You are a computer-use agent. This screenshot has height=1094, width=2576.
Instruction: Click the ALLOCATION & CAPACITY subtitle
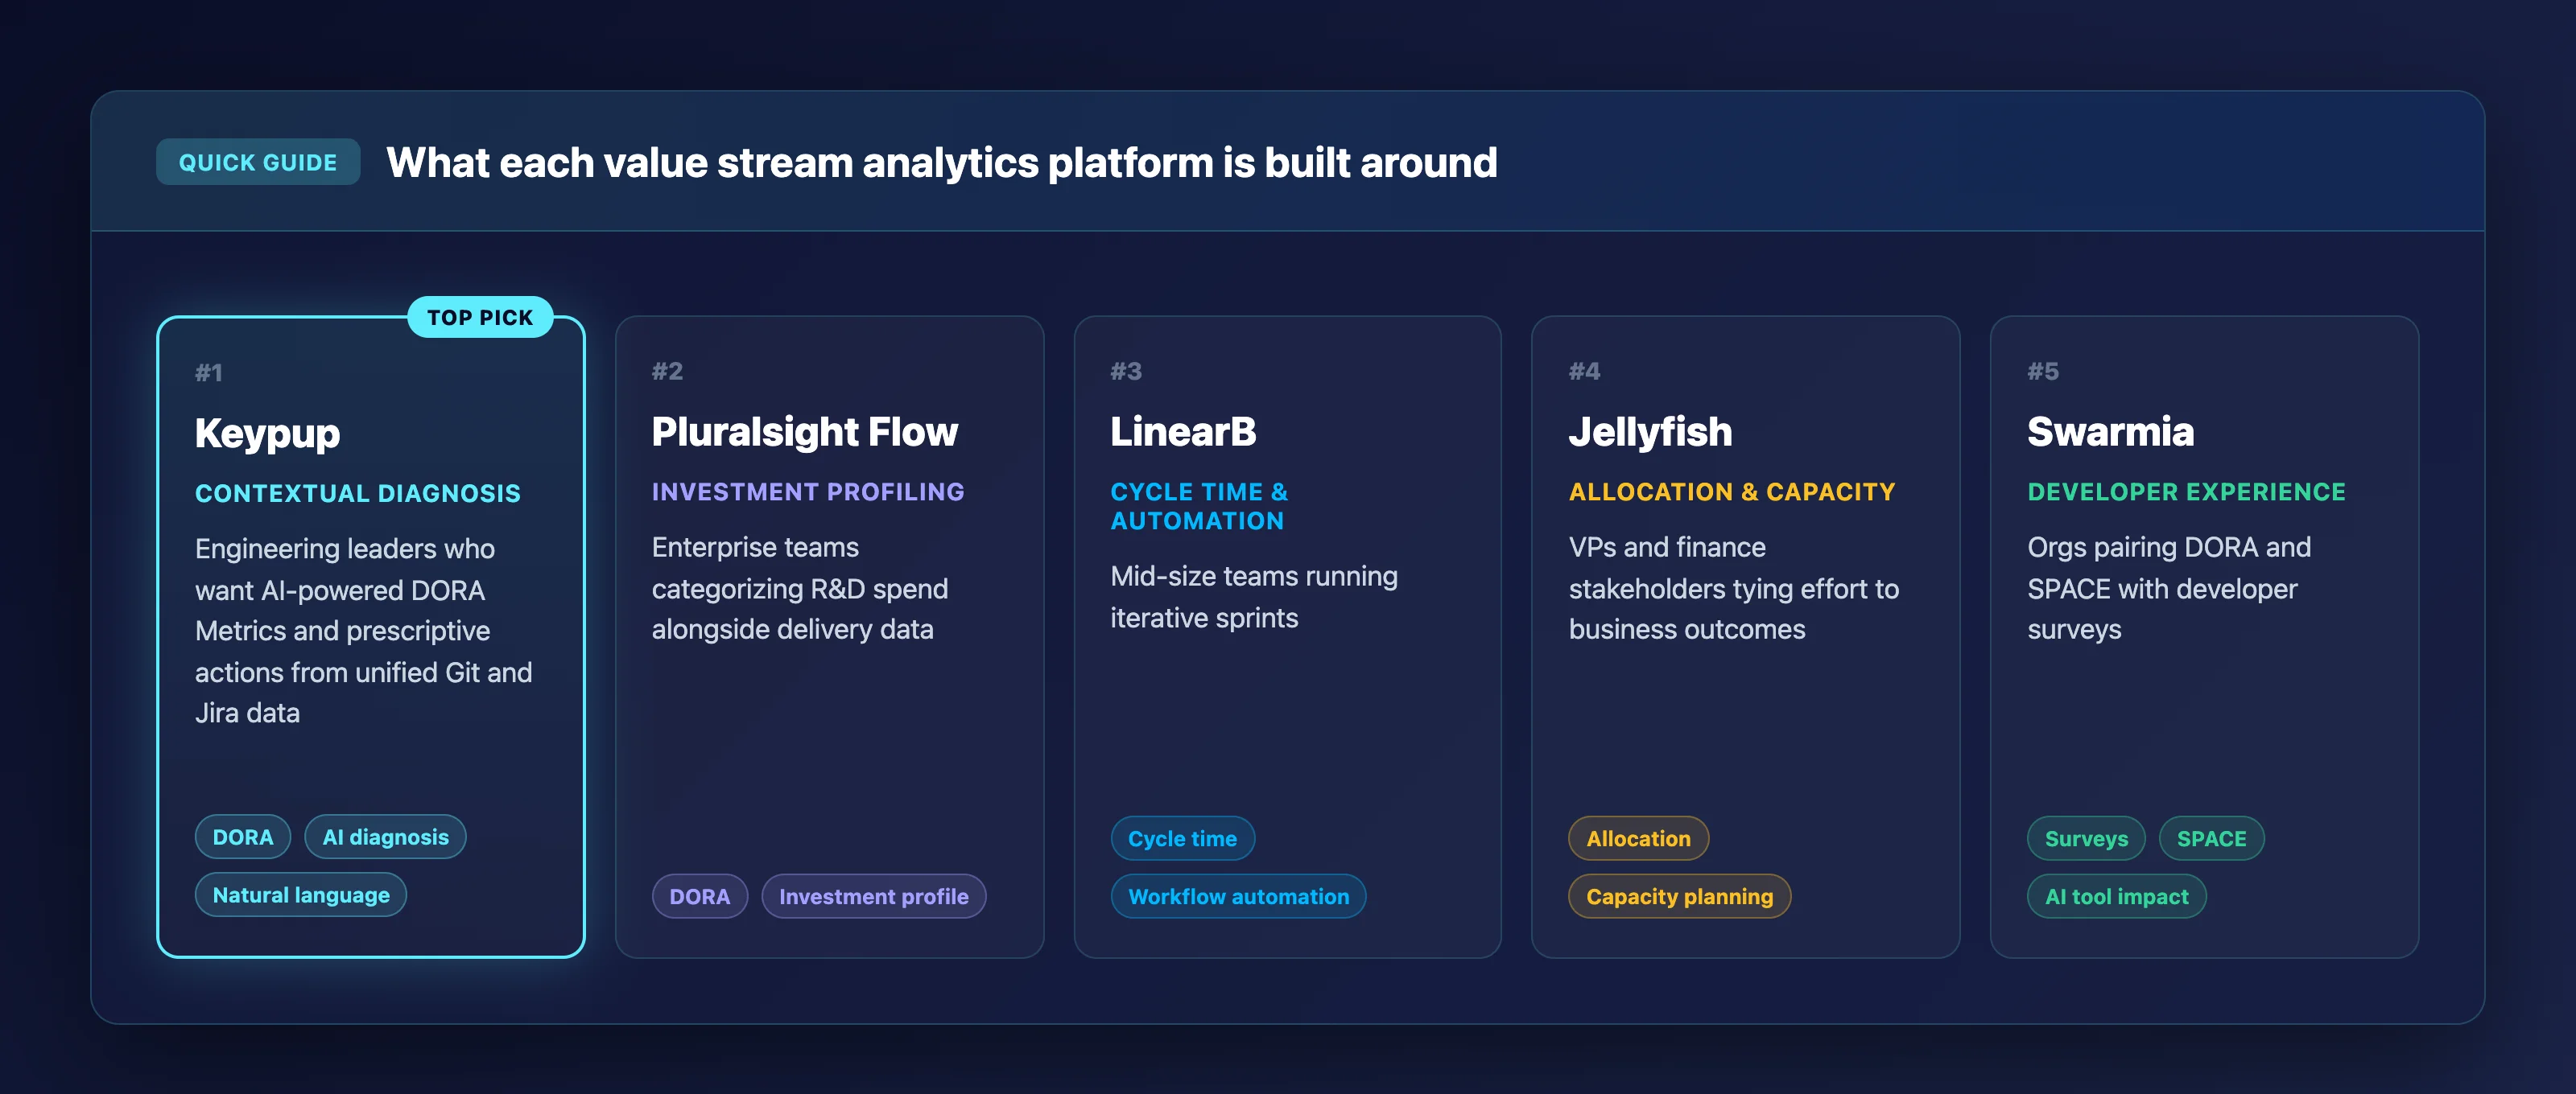click(x=1732, y=491)
